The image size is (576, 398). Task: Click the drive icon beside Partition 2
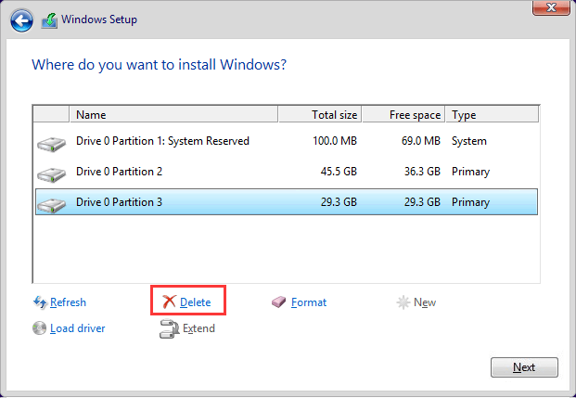point(51,173)
